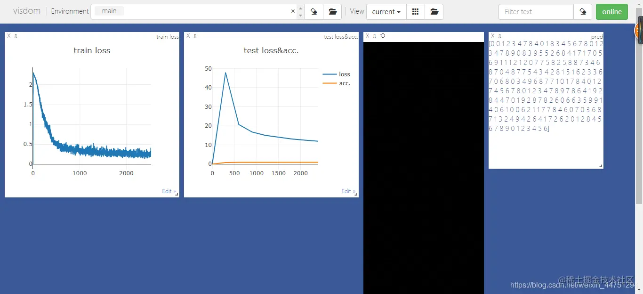Clear the filter text with eraser icon
643x294 pixels.
tap(583, 12)
